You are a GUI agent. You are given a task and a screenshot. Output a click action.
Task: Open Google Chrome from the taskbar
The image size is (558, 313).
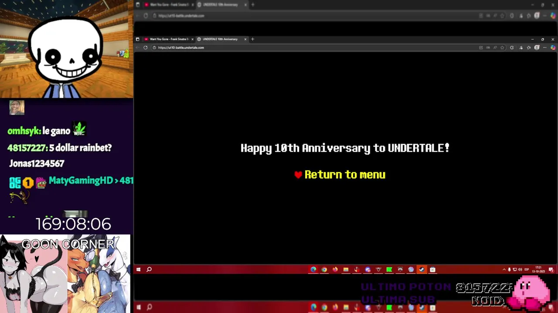coord(324,270)
